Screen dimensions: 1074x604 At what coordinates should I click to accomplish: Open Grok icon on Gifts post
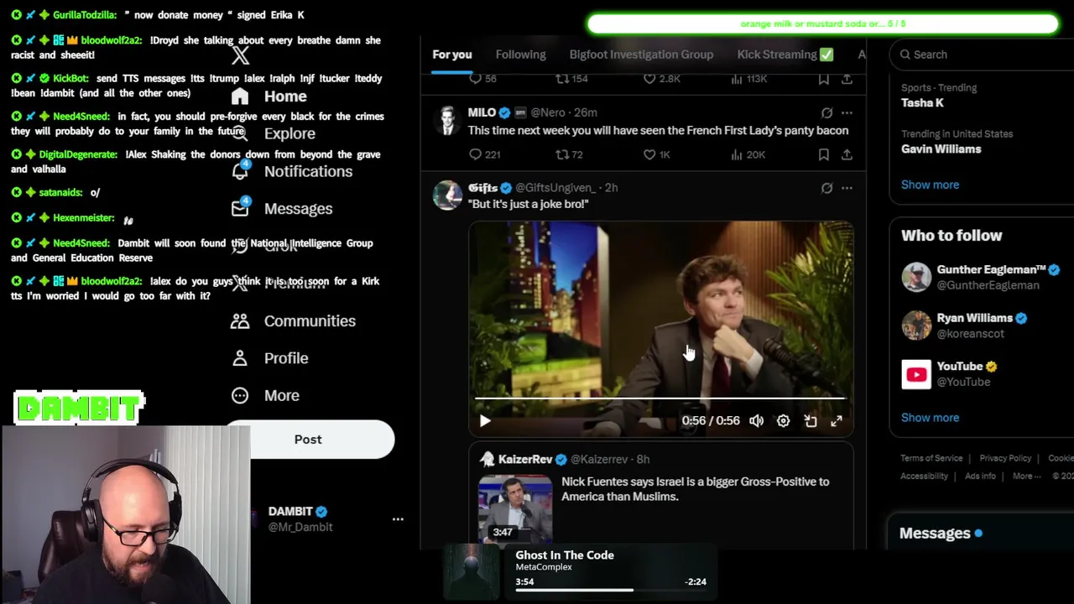[826, 188]
